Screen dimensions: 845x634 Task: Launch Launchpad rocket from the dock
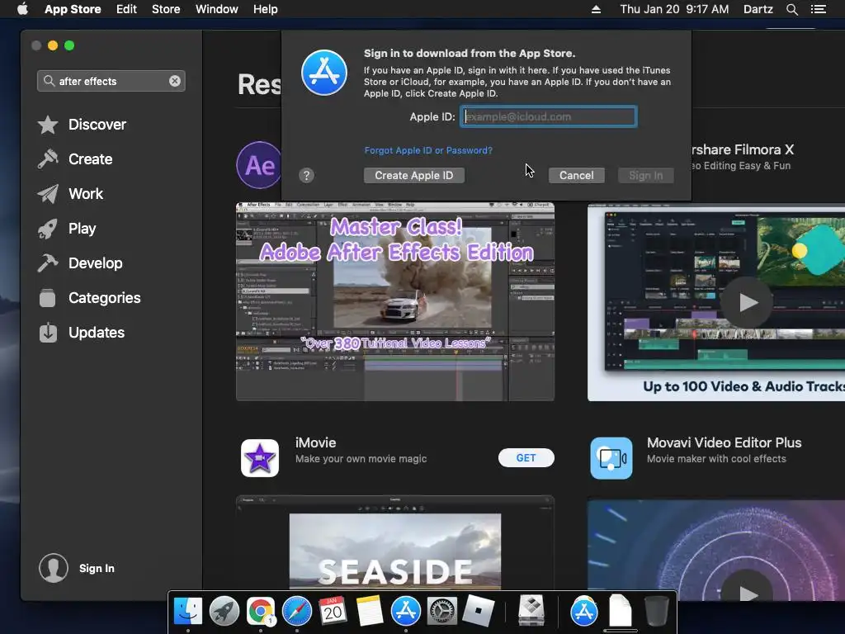pyautogui.click(x=224, y=611)
